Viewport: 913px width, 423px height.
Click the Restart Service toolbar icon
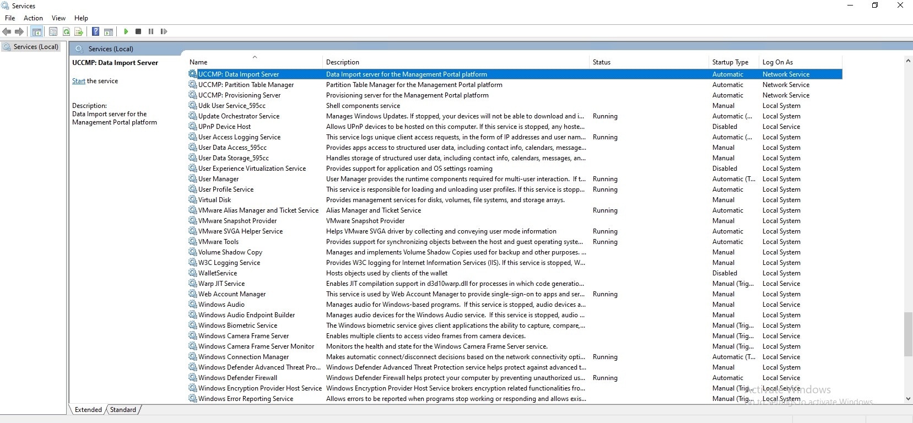tap(164, 32)
